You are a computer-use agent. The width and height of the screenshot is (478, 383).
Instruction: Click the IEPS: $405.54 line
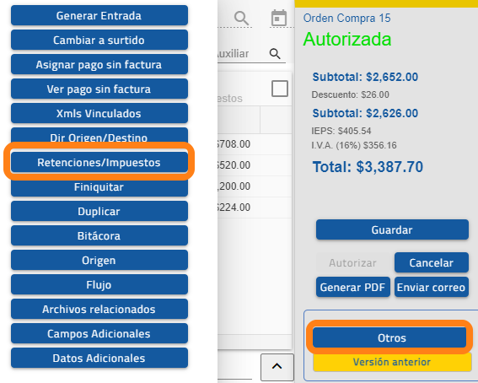[x=341, y=131]
